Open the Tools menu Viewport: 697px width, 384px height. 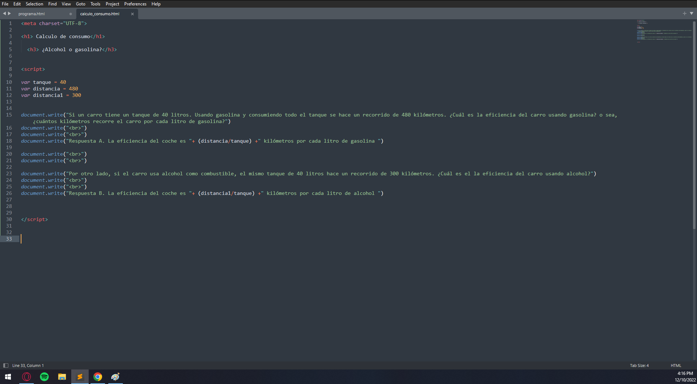(x=96, y=4)
